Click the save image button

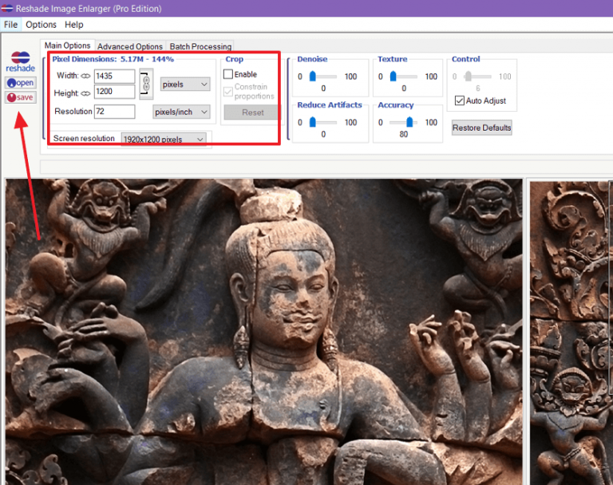pos(21,97)
